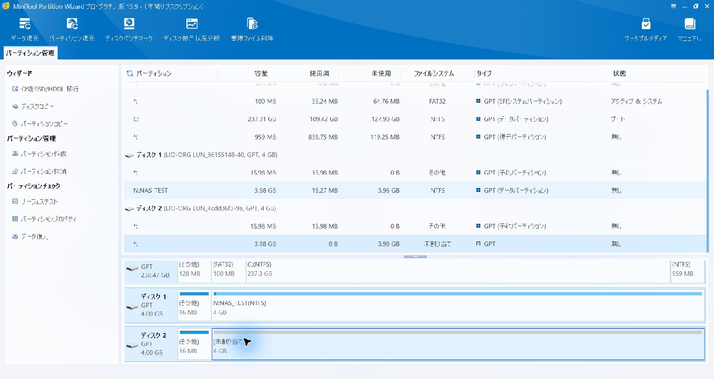Open the disk space usage analyzer
Image resolution: width=714 pixels, height=379 pixels.
pyautogui.click(x=192, y=30)
